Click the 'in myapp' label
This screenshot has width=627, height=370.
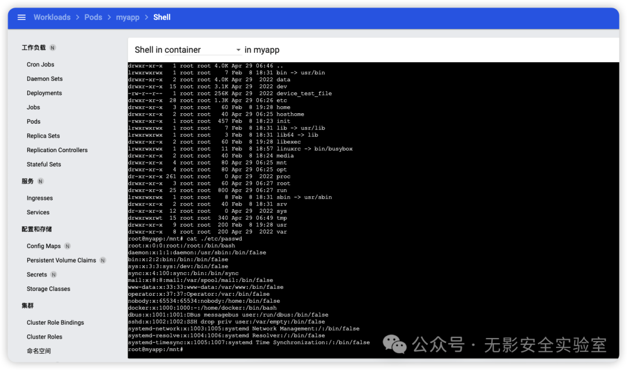click(262, 50)
